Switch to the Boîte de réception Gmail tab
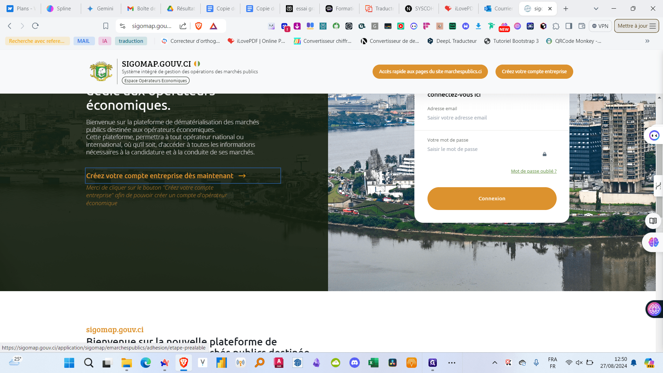663x373 pixels. coord(141,9)
